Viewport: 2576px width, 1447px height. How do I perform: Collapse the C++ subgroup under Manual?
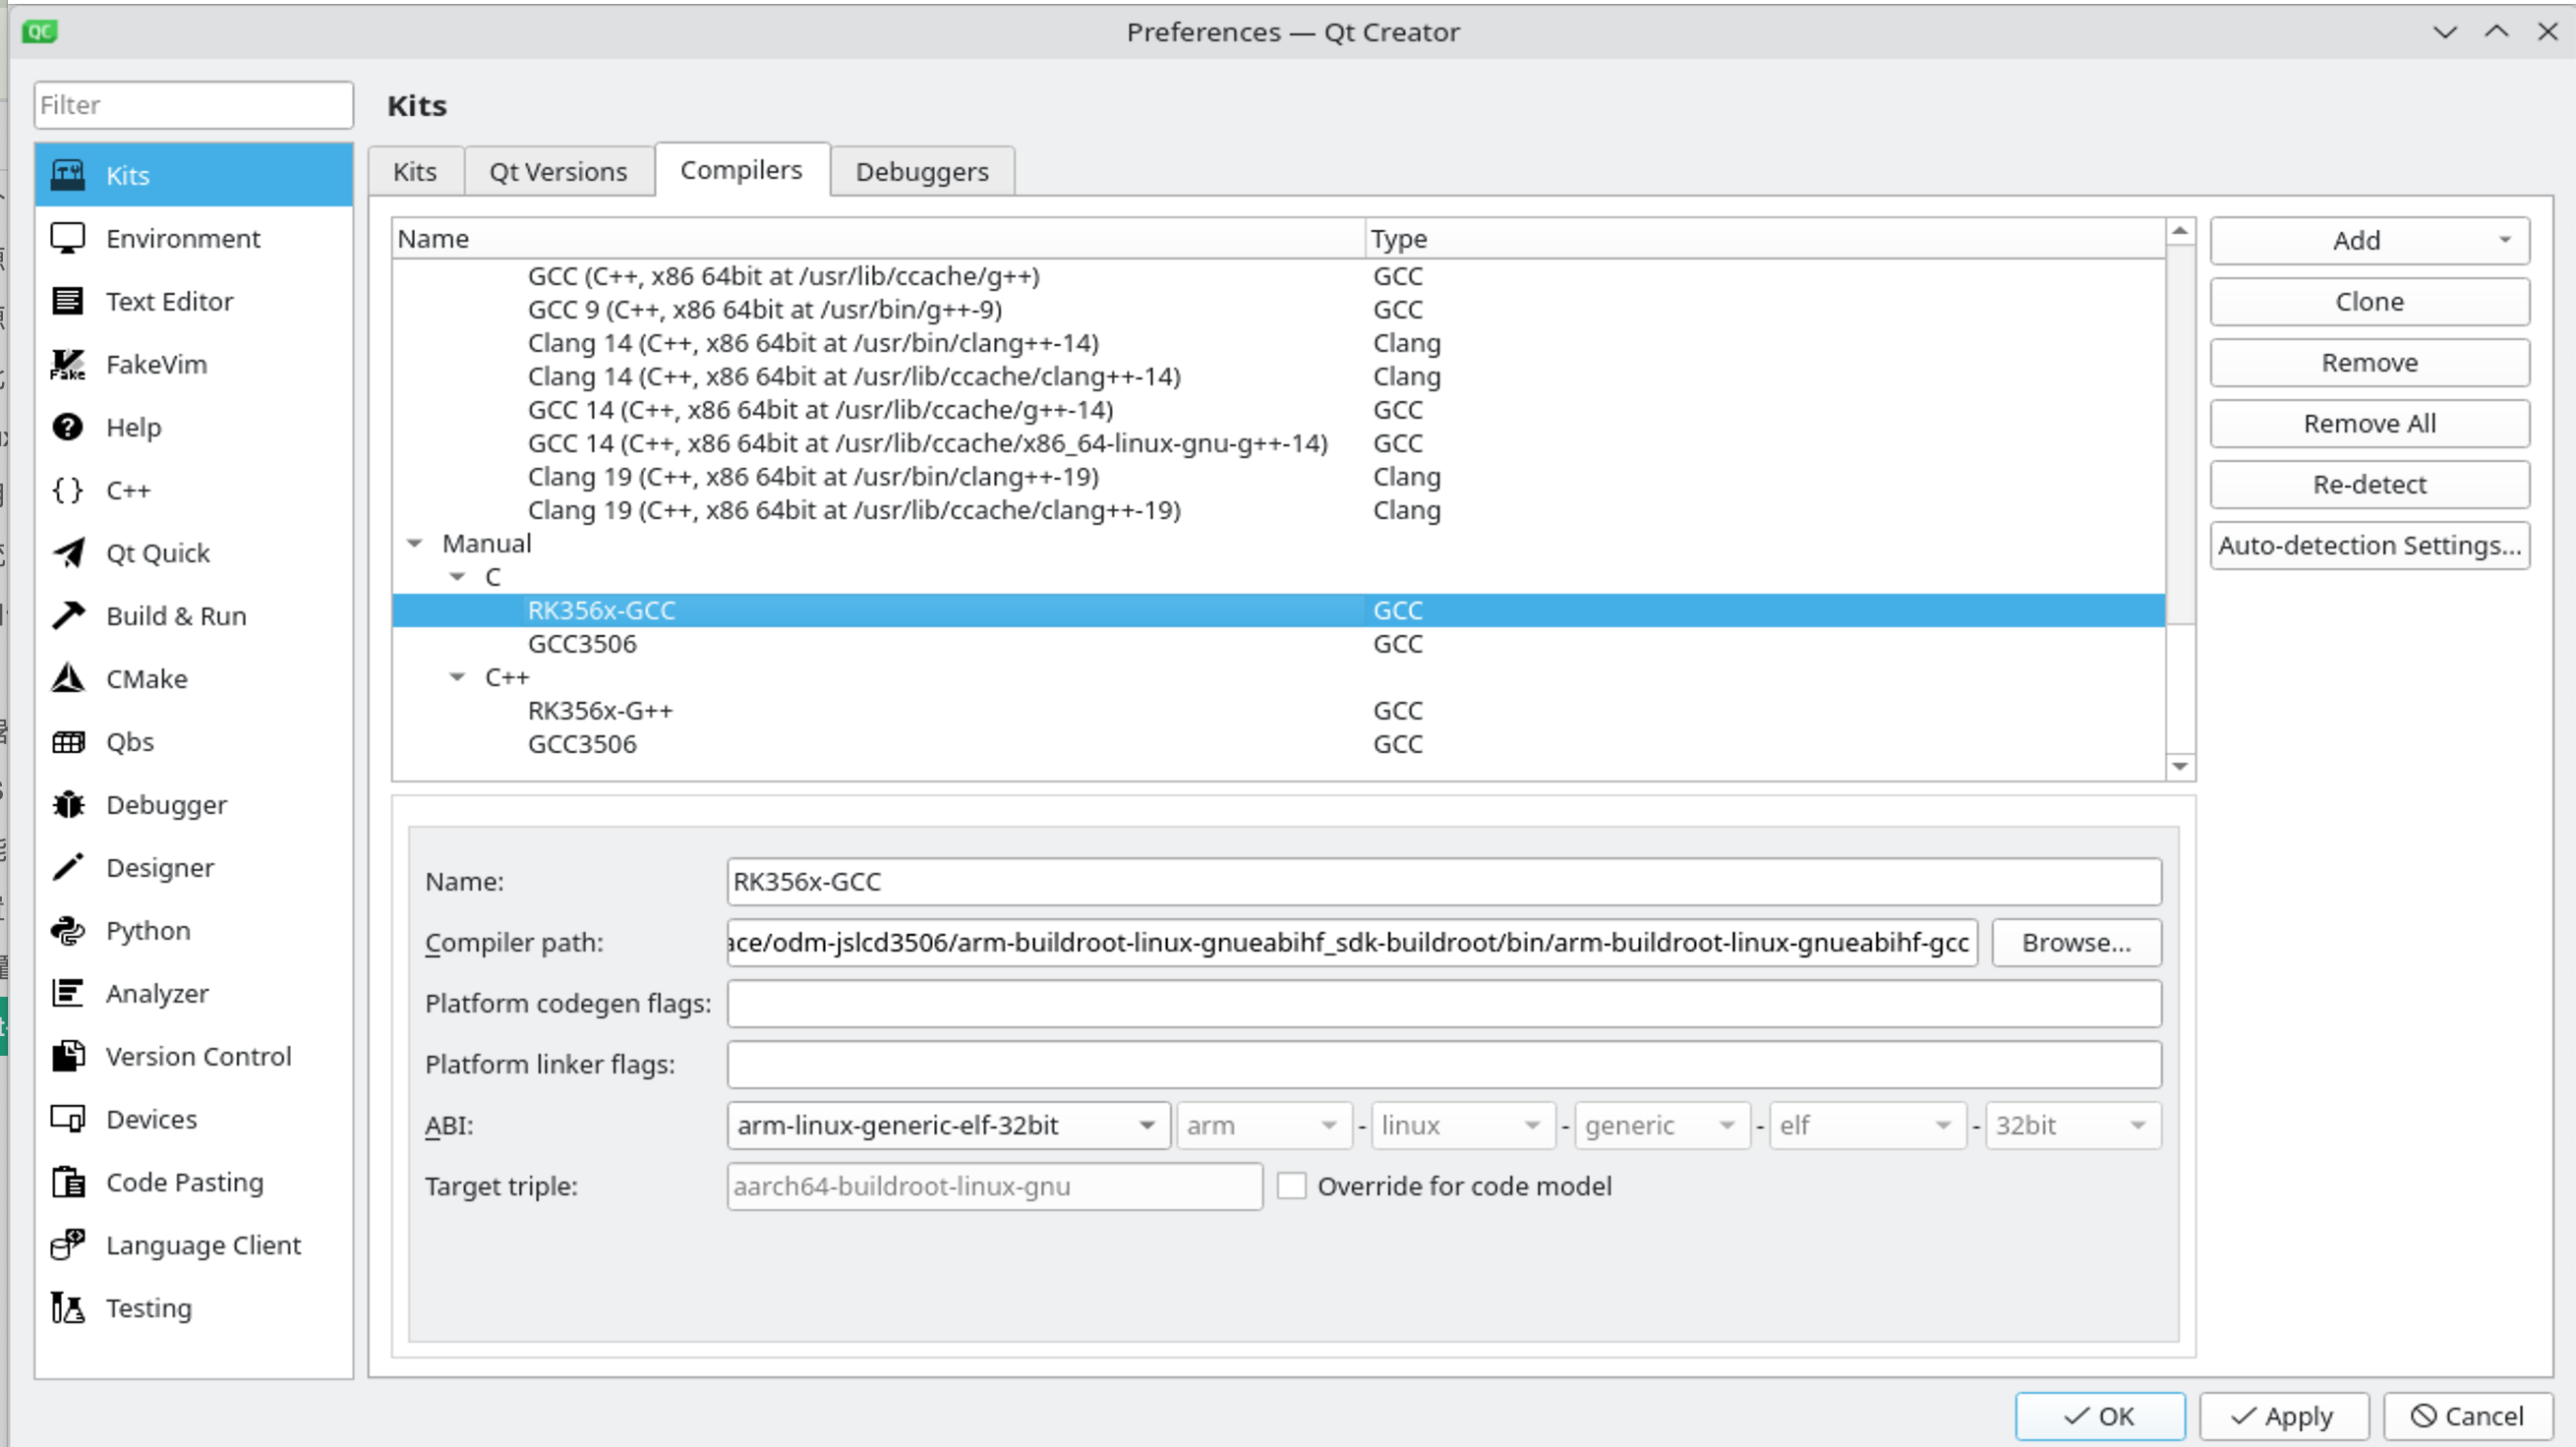(x=458, y=678)
